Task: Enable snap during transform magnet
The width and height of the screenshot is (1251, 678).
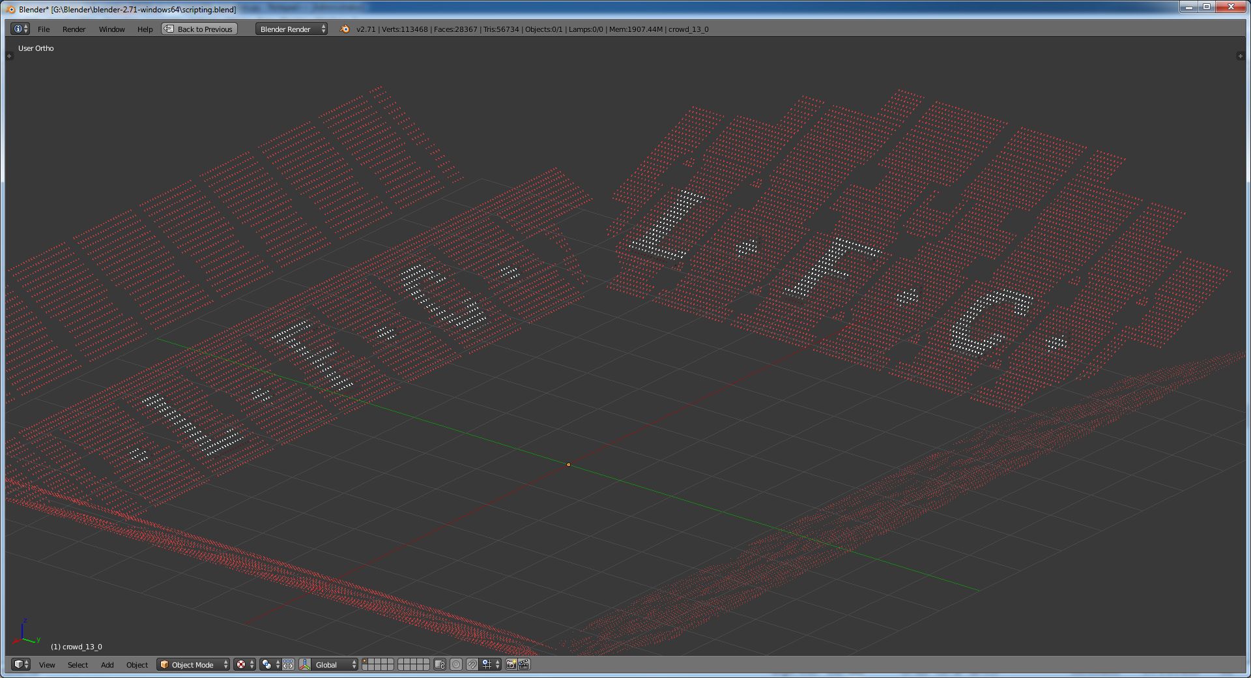Action: tap(472, 664)
